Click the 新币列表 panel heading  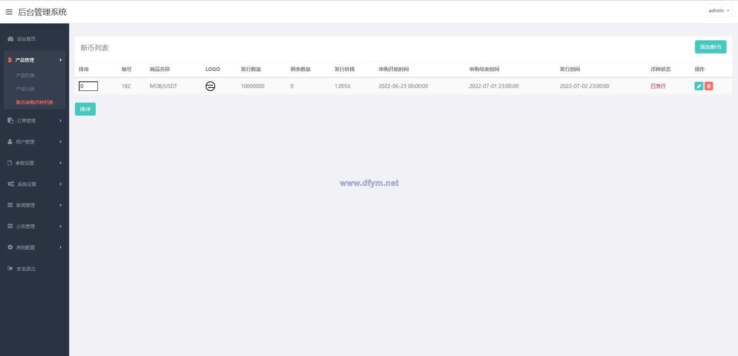95,48
